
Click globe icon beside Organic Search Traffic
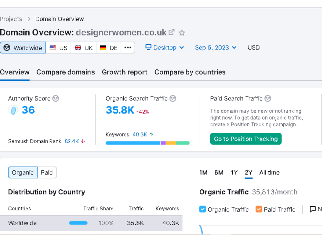click(173, 98)
